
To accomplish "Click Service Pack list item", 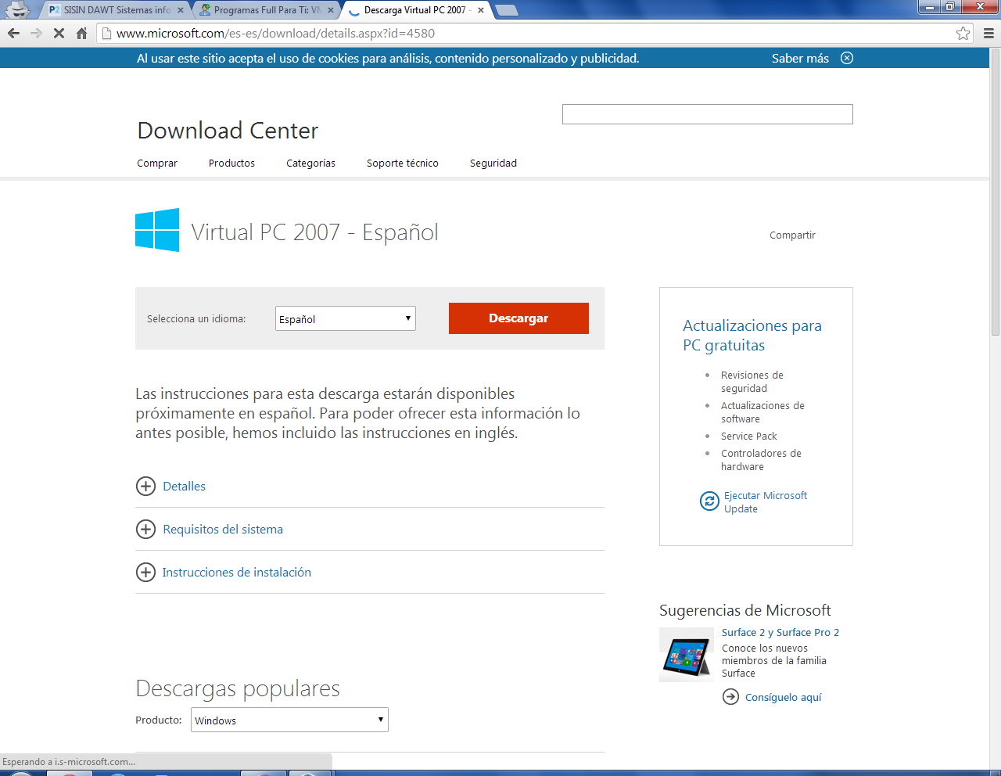I will pyautogui.click(x=749, y=436).
